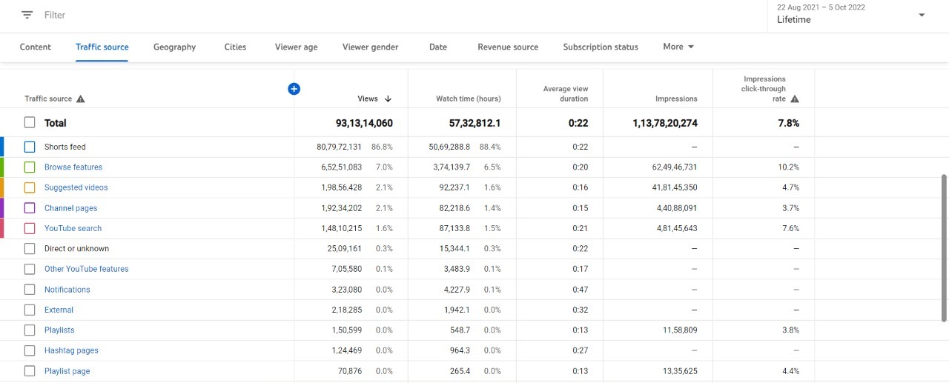Click Shorts feed views 80,79,72,131
949x383 pixels.
pyautogui.click(x=340, y=147)
